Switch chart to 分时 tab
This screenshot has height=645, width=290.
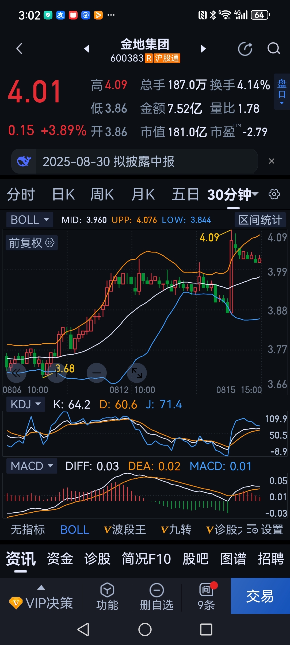pyautogui.click(x=21, y=194)
